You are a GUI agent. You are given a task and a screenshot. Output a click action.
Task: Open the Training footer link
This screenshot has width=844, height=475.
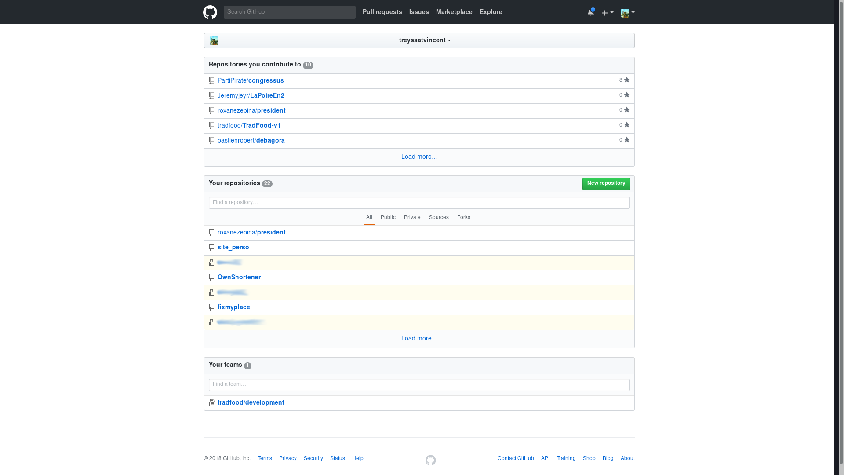point(566,459)
